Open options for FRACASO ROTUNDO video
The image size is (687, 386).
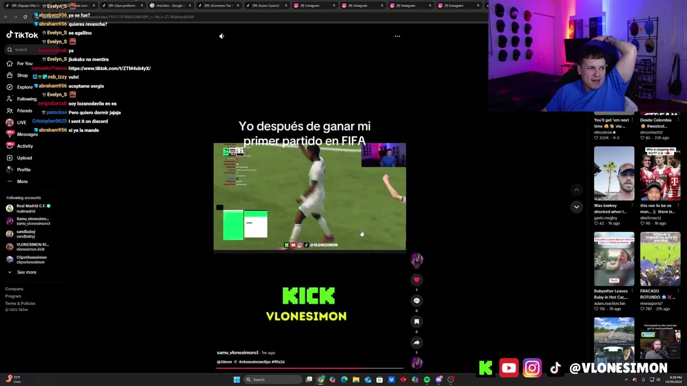pyautogui.click(x=678, y=291)
